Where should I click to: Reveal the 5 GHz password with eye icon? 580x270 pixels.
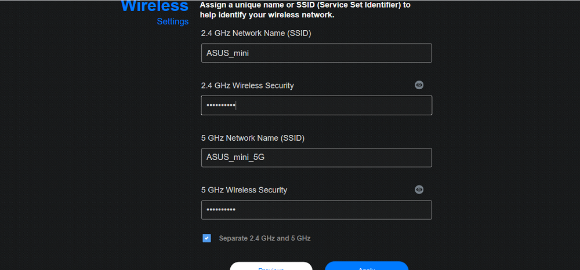coord(419,189)
